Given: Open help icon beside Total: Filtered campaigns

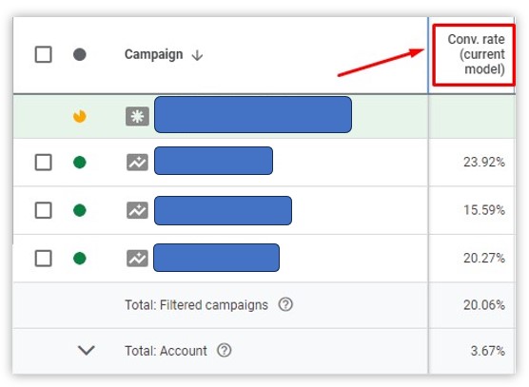Looking at the screenshot, I should click(285, 304).
